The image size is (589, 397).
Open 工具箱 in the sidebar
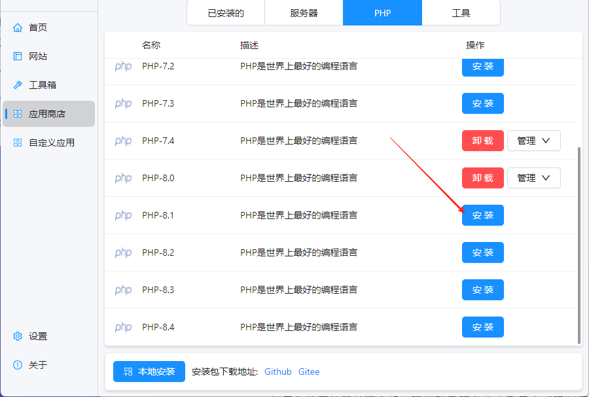48,85
